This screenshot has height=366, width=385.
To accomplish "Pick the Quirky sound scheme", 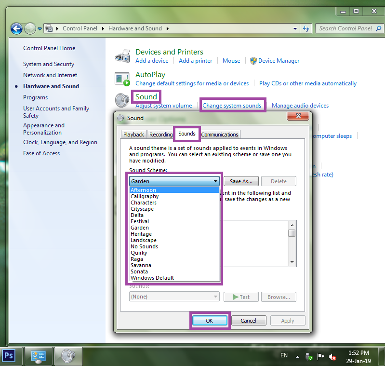I will click(x=174, y=253).
